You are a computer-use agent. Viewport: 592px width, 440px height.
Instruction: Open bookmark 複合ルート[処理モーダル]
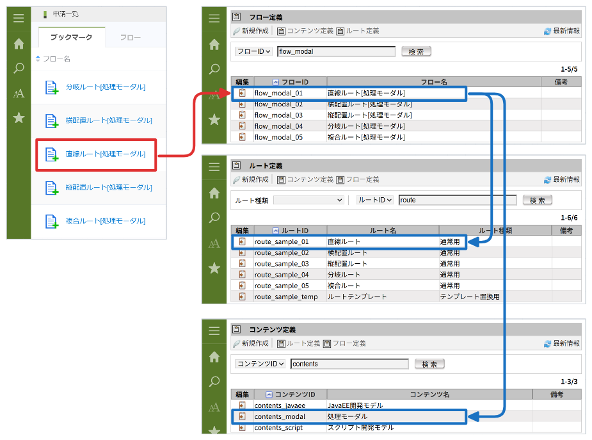pyautogui.click(x=106, y=221)
